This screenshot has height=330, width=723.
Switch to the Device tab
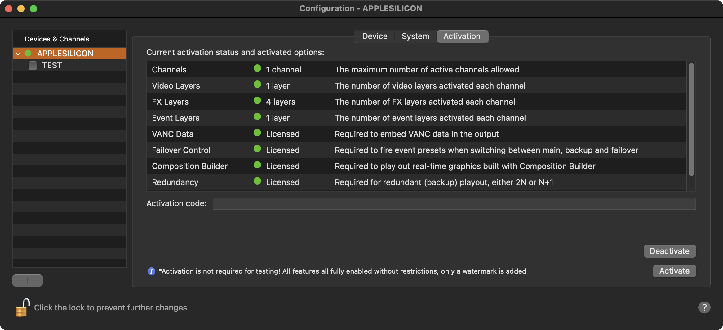coord(375,36)
